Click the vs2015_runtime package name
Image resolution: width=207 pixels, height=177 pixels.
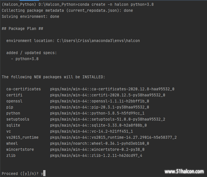tap(22, 137)
